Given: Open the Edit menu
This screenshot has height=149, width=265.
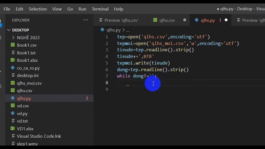Looking at the screenshot, I should pos(19,9).
